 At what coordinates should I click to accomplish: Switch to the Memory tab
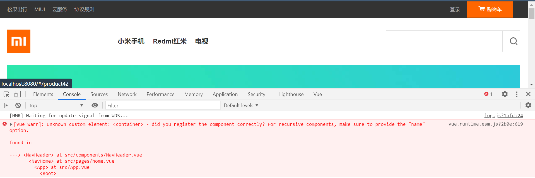193,94
